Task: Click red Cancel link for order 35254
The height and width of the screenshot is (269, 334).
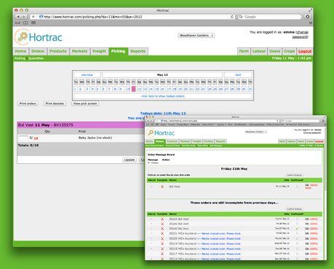Action: pyautogui.click(x=314, y=219)
